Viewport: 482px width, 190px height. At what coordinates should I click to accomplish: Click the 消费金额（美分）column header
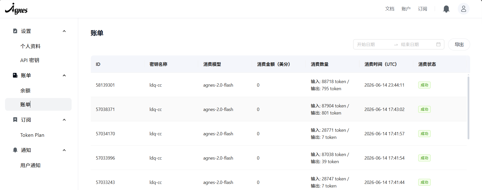click(x=279, y=64)
